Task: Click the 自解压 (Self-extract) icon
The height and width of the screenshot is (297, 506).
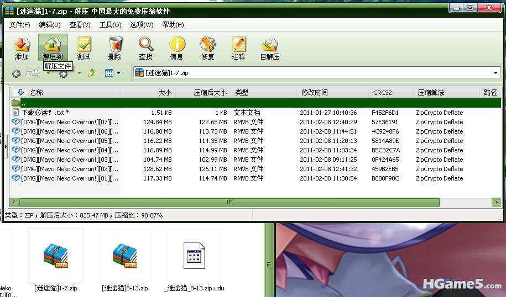Action: point(269,47)
